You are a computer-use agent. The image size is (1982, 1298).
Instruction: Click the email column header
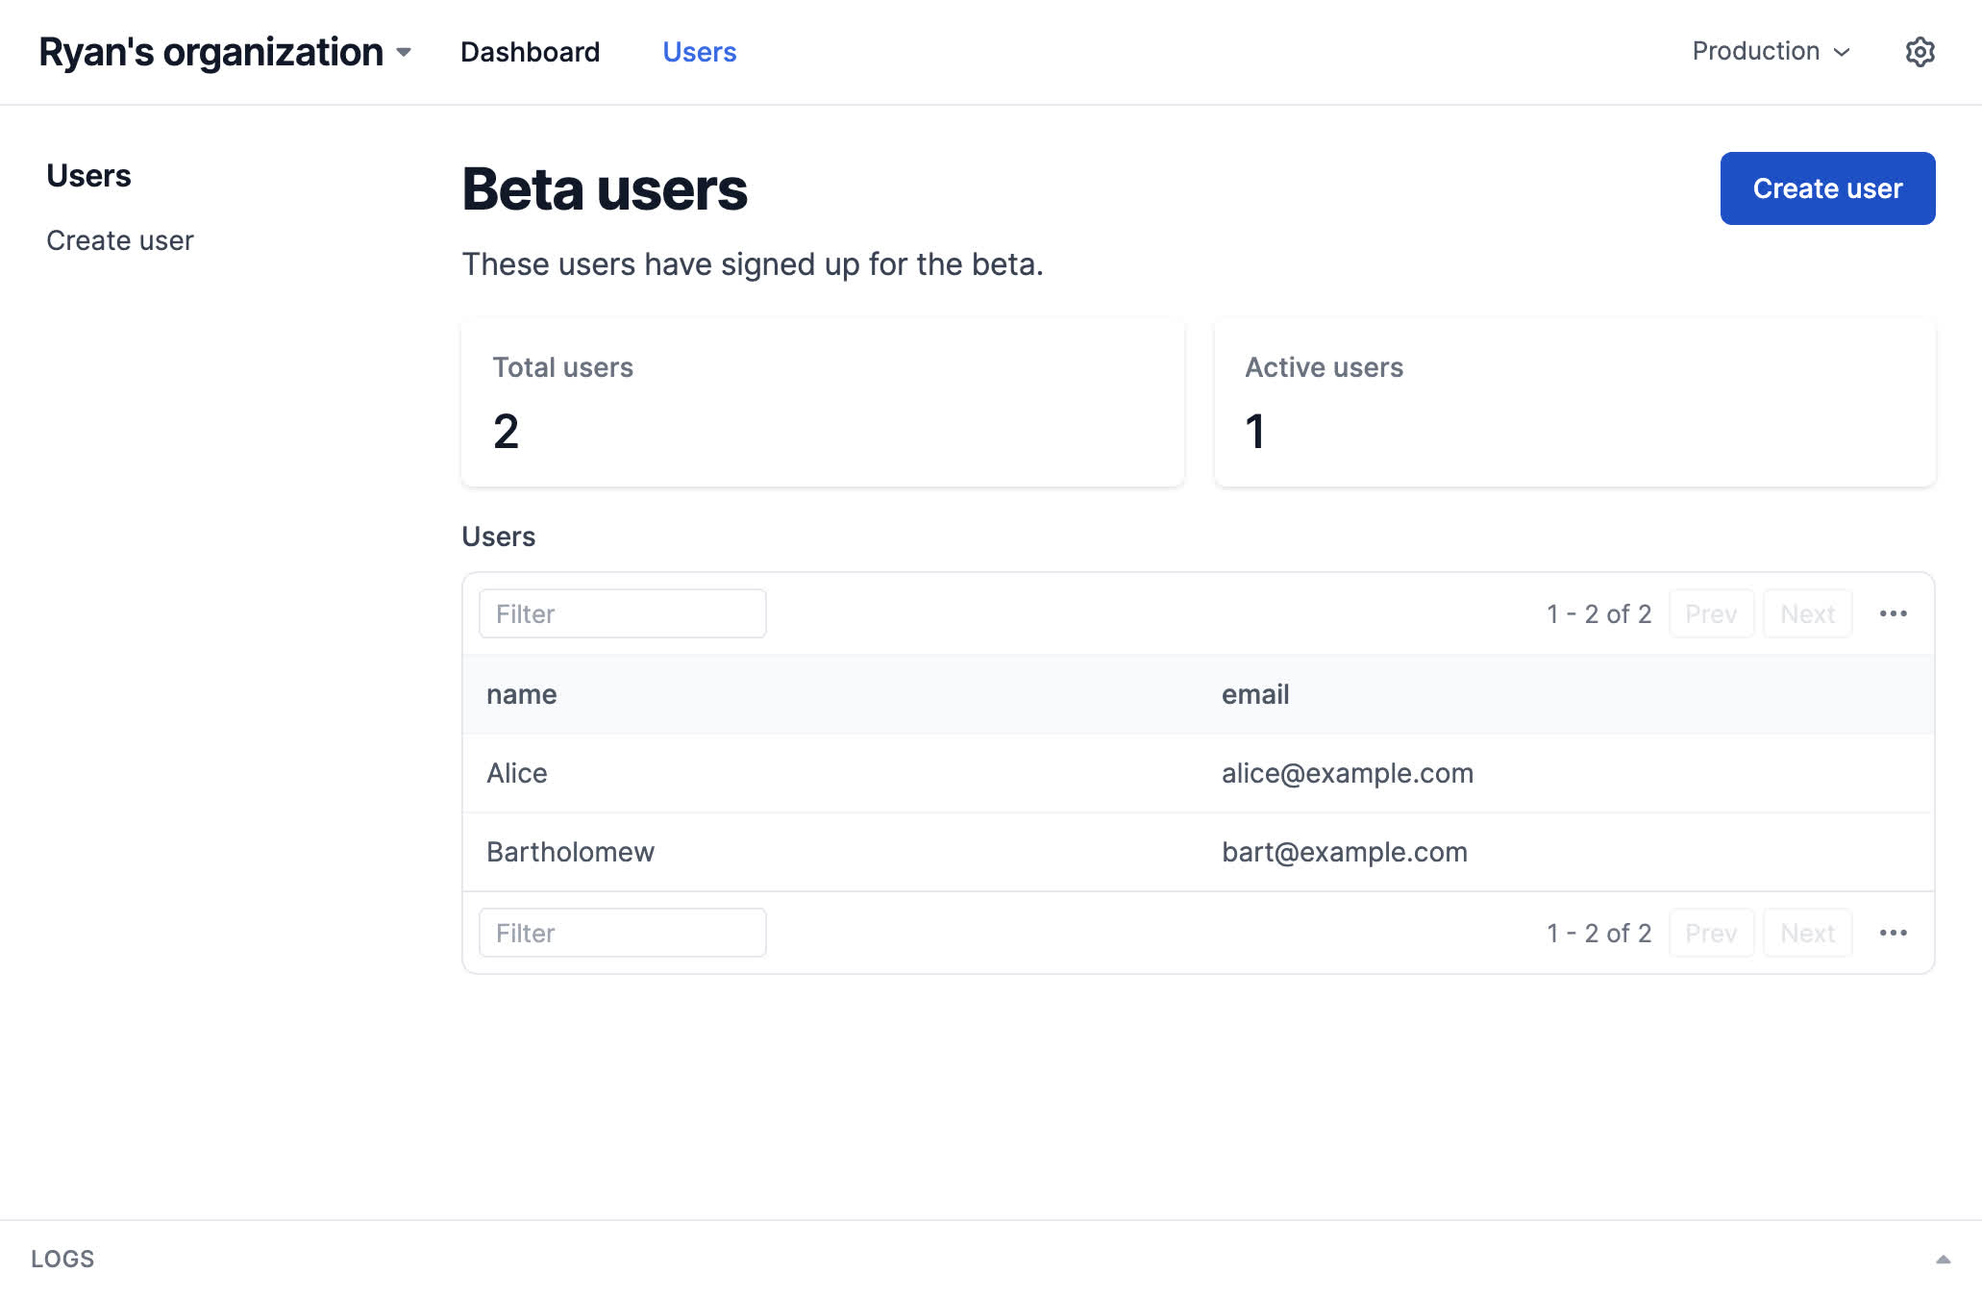tap(1254, 694)
